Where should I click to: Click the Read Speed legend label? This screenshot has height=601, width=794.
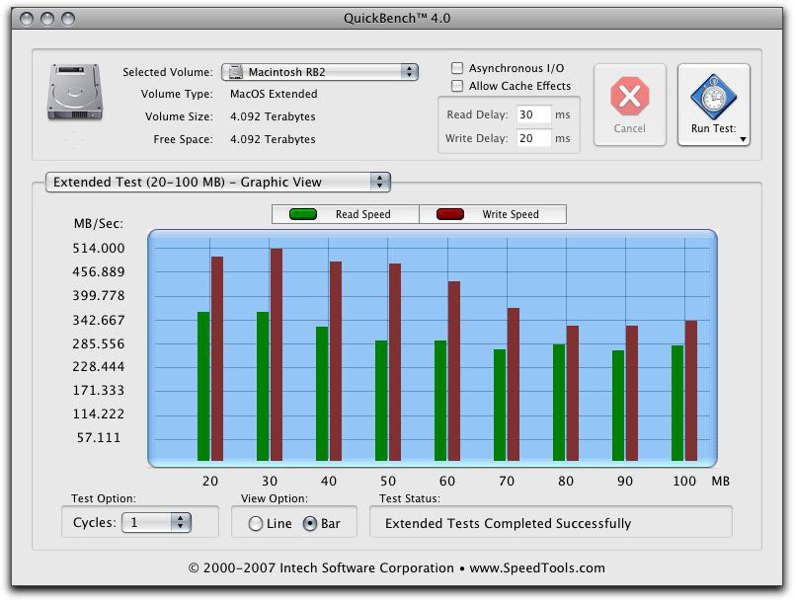click(x=363, y=214)
